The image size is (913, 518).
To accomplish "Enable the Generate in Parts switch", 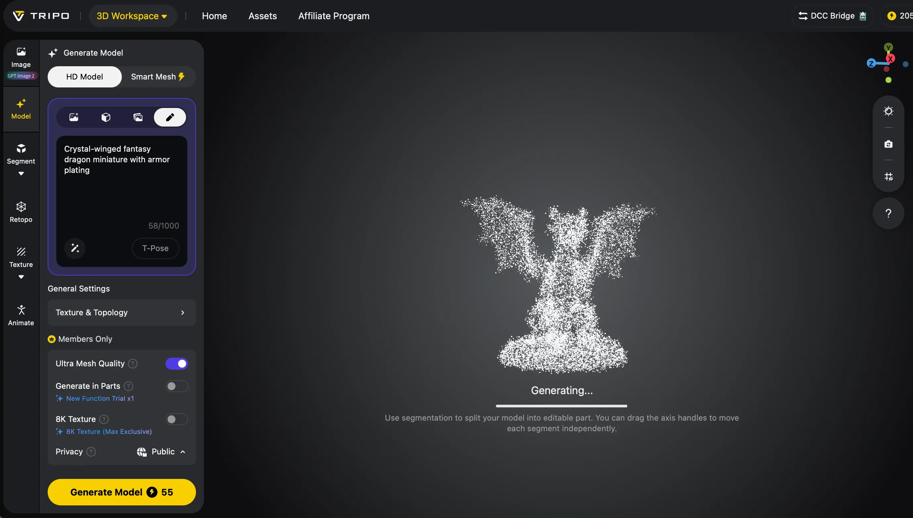I will pyautogui.click(x=177, y=386).
